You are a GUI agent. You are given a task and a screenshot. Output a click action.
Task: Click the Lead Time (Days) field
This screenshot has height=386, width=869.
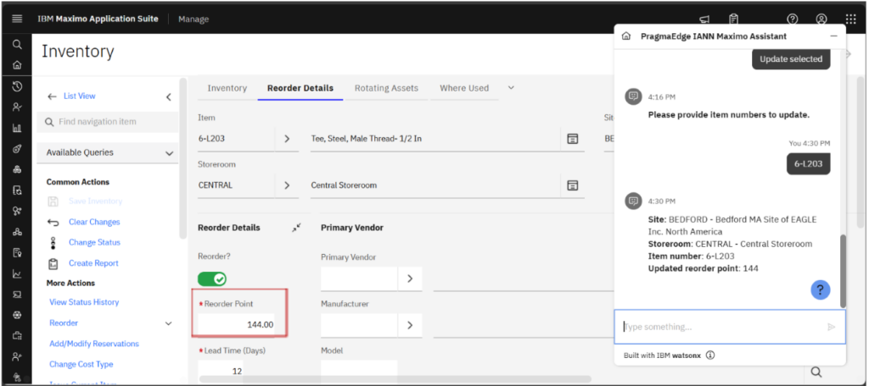(x=221, y=371)
